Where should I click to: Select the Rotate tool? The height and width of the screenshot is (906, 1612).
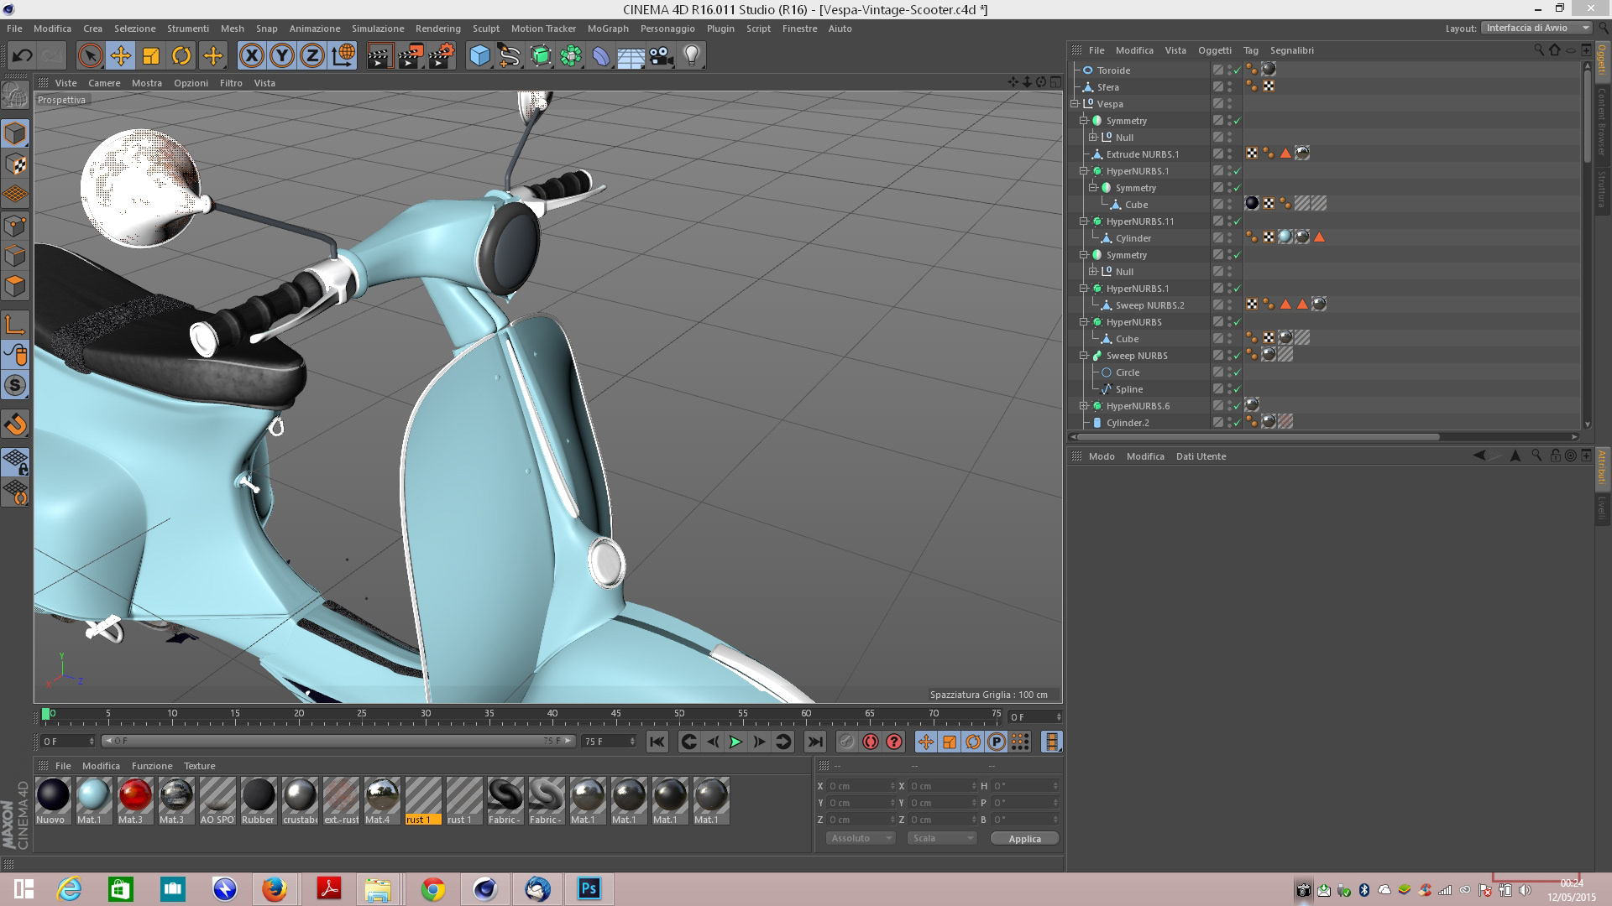pyautogui.click(x=181, y=56)
